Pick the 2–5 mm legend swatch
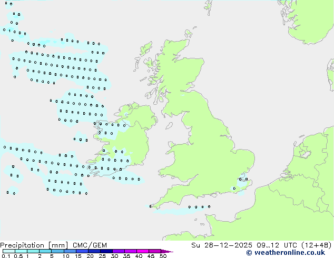 click(x=45, y=251)
